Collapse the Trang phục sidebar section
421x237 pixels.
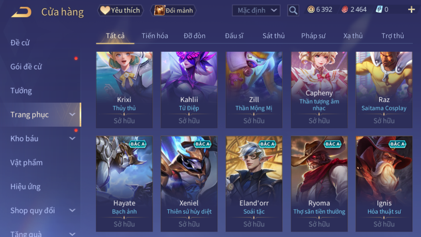pyautogui.click(x=72, y=115)
